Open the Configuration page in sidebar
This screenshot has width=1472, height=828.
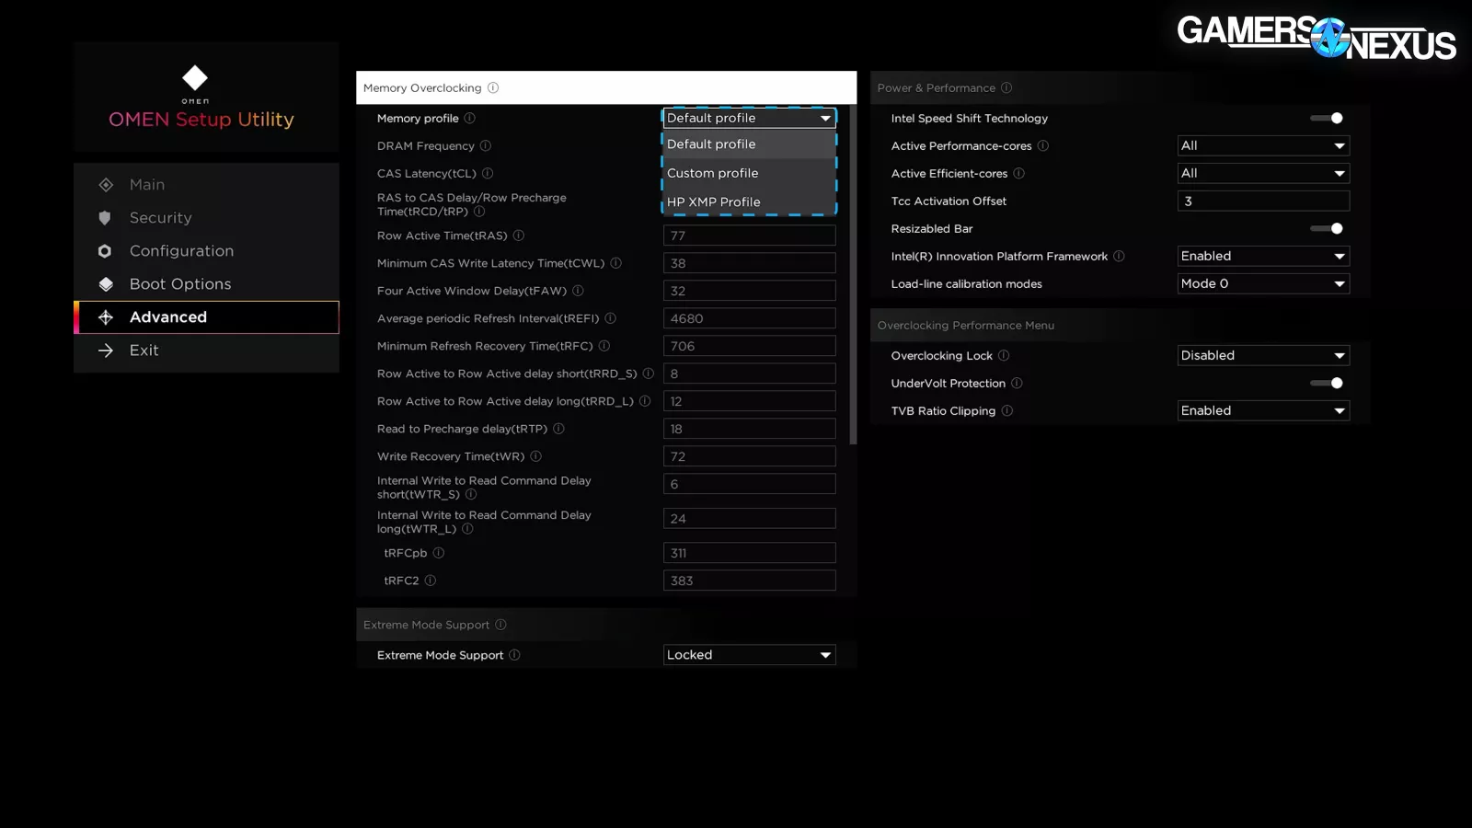[181, 251]
